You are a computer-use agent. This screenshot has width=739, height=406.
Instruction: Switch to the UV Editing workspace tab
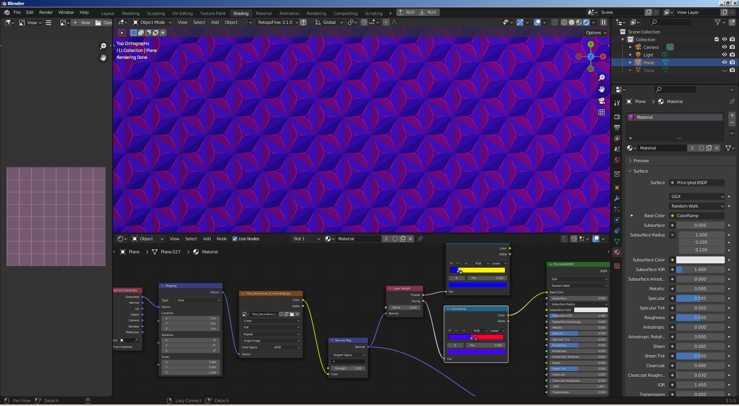[x=182, y=13]
